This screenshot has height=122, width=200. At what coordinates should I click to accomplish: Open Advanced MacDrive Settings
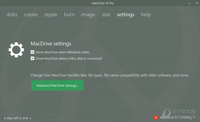[57, 85]
